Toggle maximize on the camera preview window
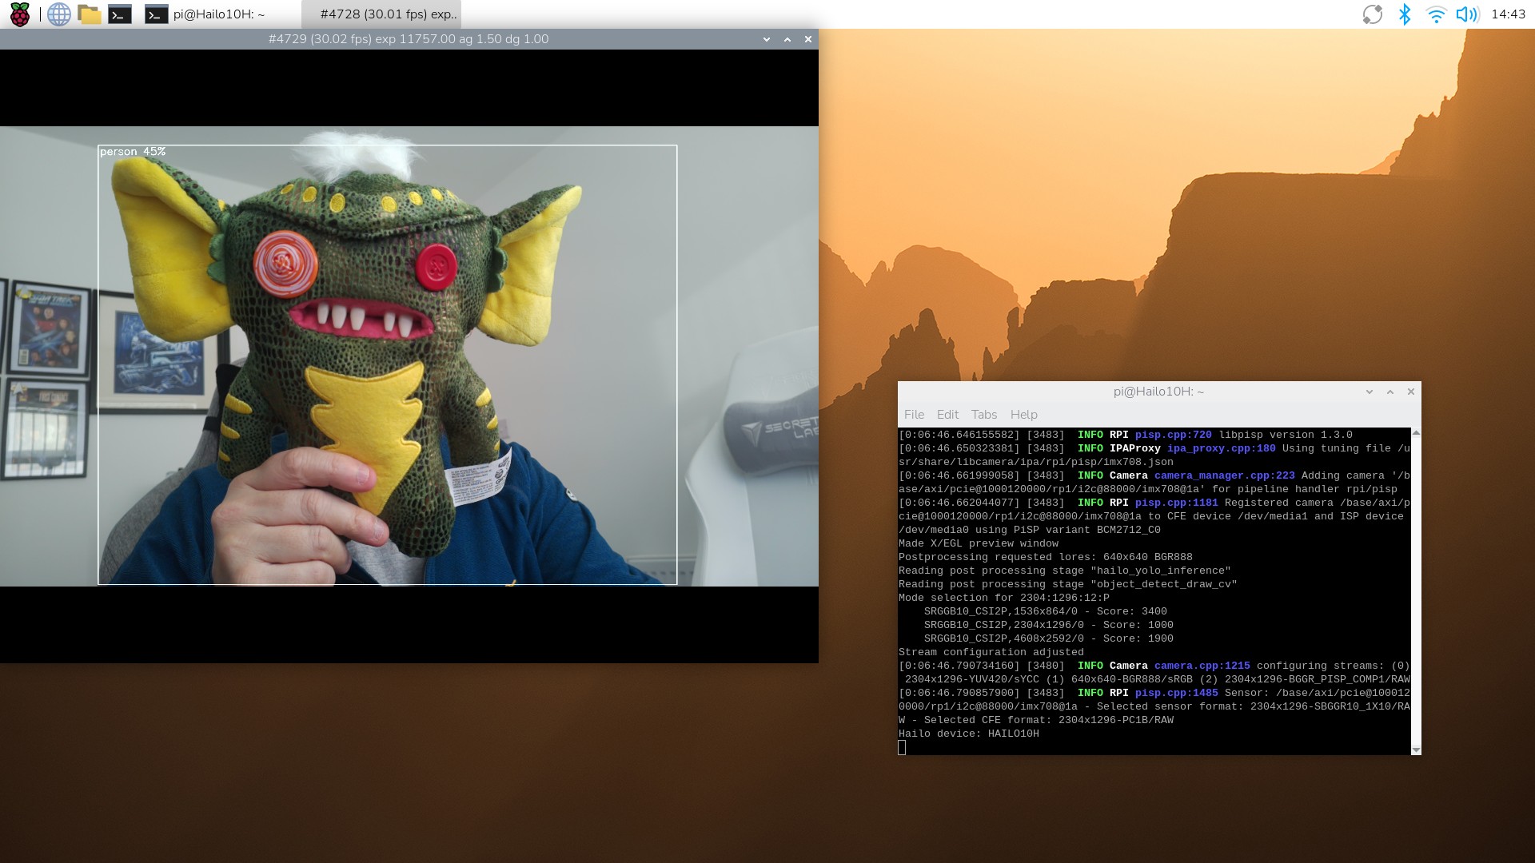The width and height of the screenshot is (1535, 863). click(787, 38)
